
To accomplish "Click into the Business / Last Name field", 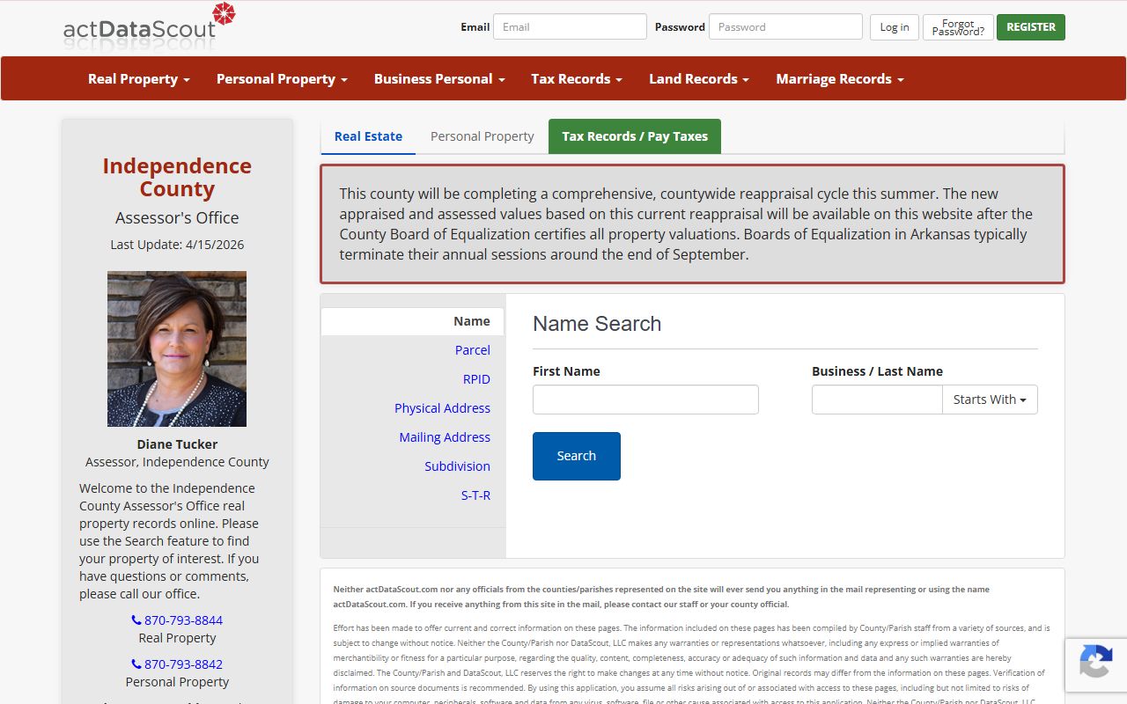I will click(x=877, y=400).
